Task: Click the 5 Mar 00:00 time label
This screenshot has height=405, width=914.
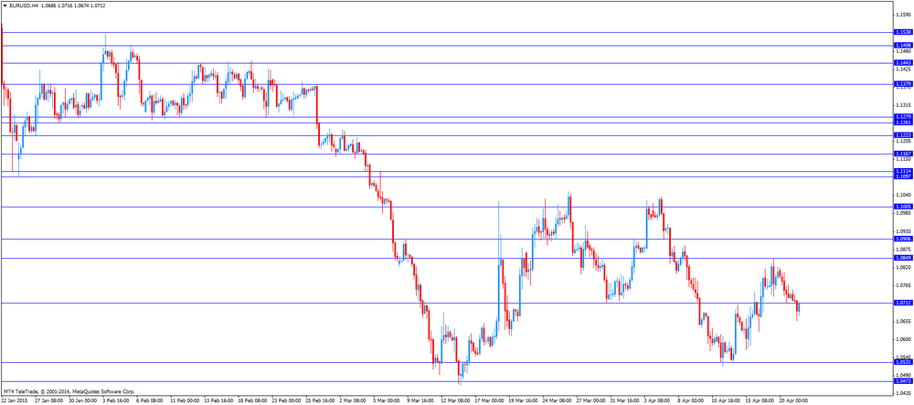Action: tap(386, 401)
